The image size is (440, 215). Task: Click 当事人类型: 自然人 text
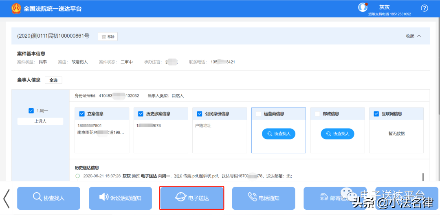[165, 96]
